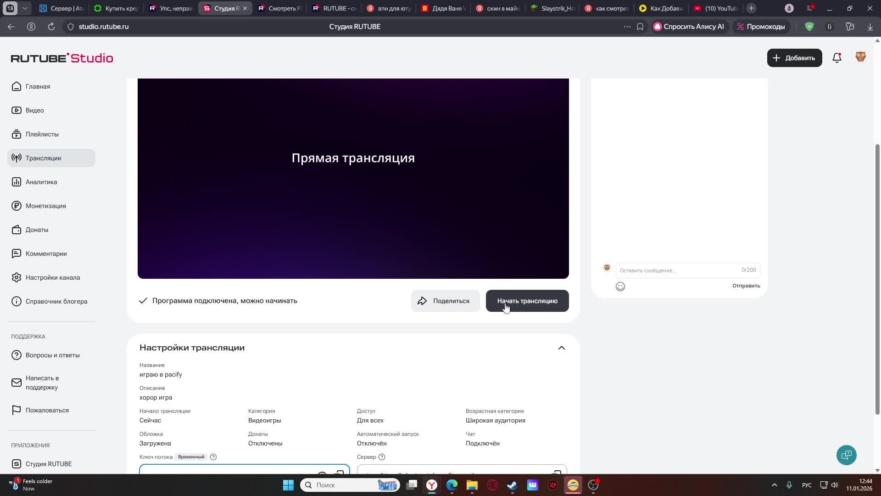Show hidden system tray icons
Viewport: 881px width, 496px height.
tap(774, 485)
